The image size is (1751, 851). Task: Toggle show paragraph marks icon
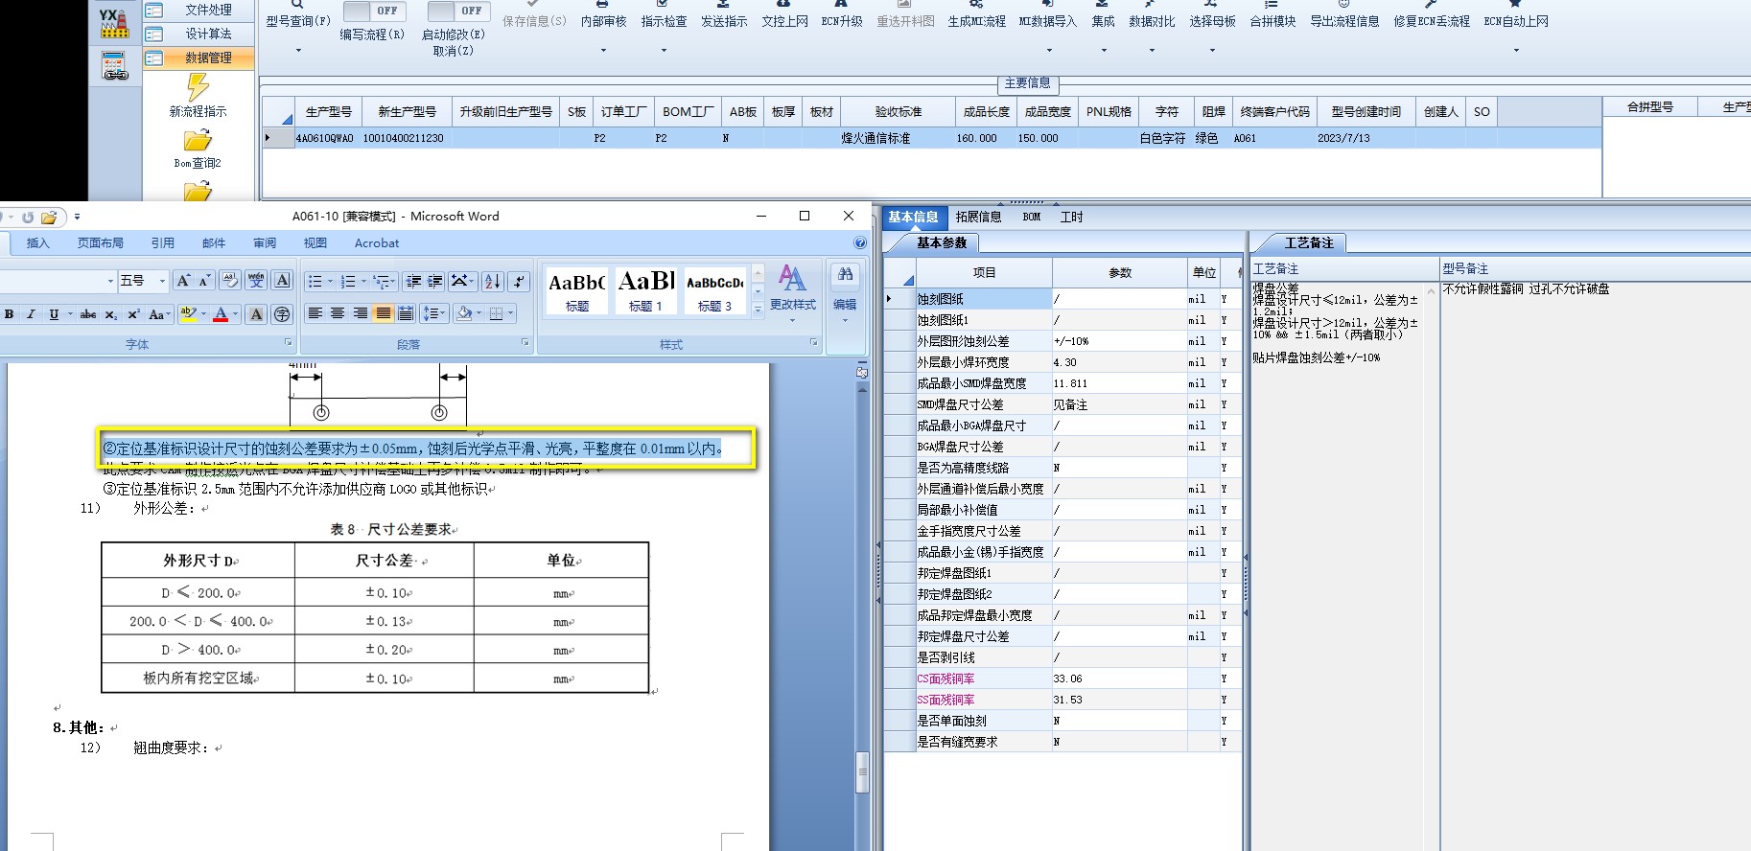[x=519, y=281]
